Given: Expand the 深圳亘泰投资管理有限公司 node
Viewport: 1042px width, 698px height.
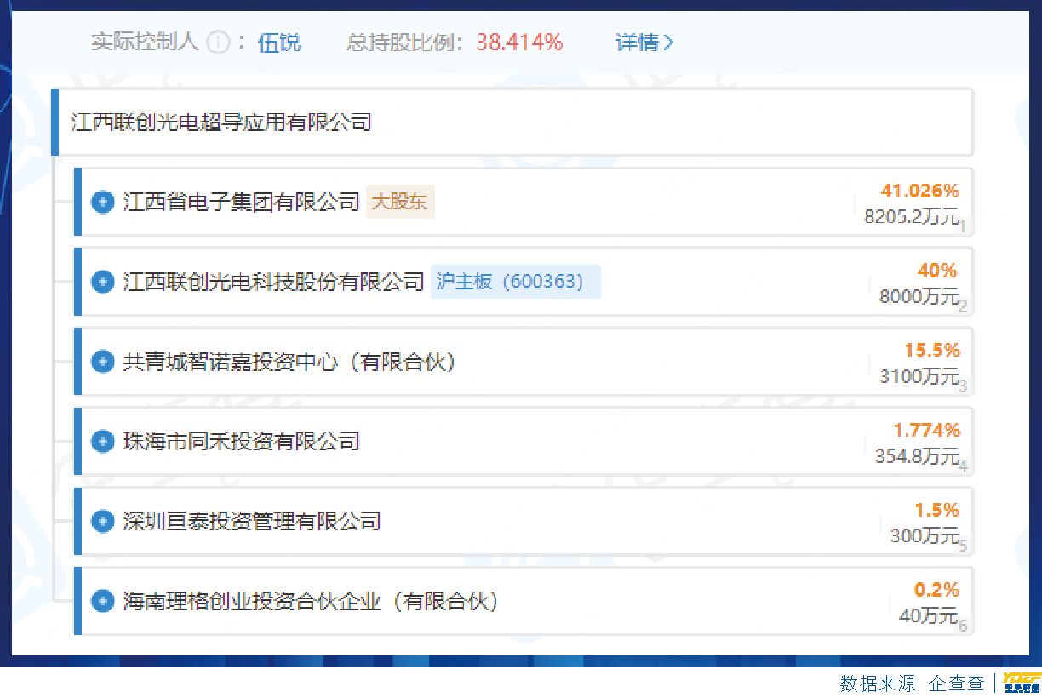Looking at the screenshot, I should [x=103, y=521].
